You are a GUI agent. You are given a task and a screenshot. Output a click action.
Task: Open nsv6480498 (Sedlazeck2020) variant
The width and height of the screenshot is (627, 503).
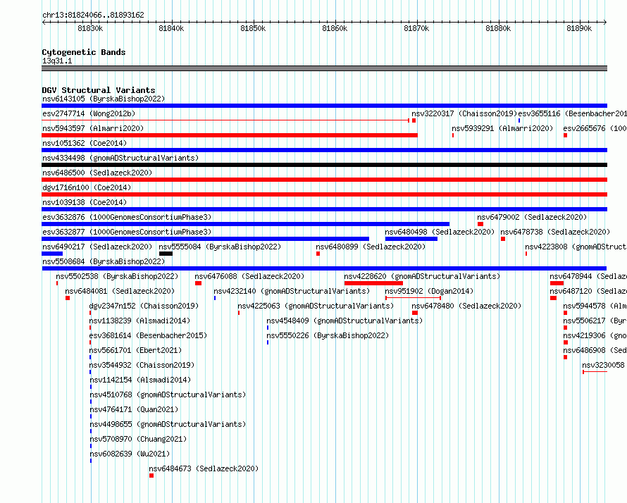(440, 232)
